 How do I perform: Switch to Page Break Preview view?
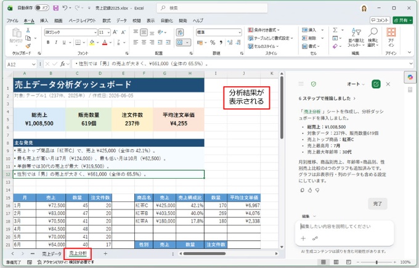[x=349, y=262]
